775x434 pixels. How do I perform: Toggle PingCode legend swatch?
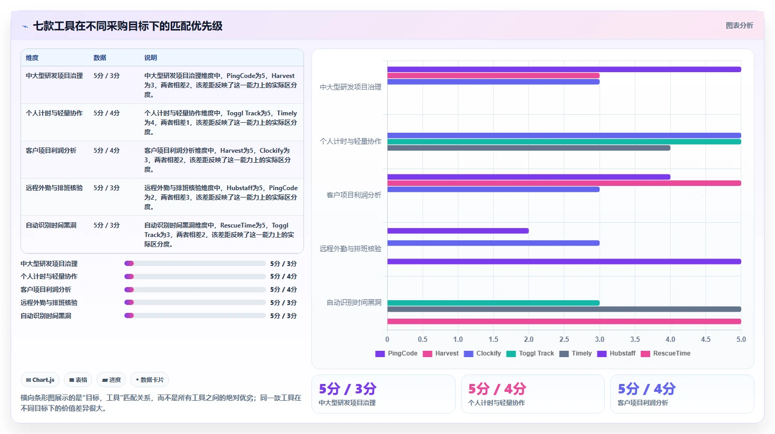click(380, 353)
